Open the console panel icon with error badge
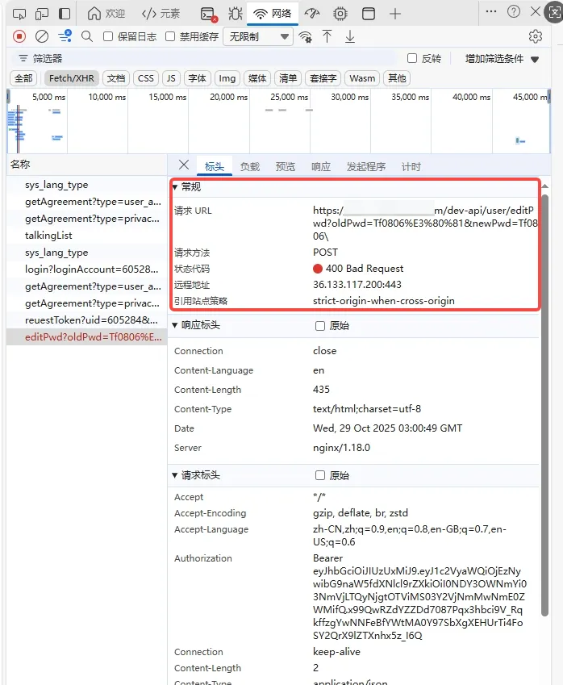The image size is (563, 685). coord(208,15)
